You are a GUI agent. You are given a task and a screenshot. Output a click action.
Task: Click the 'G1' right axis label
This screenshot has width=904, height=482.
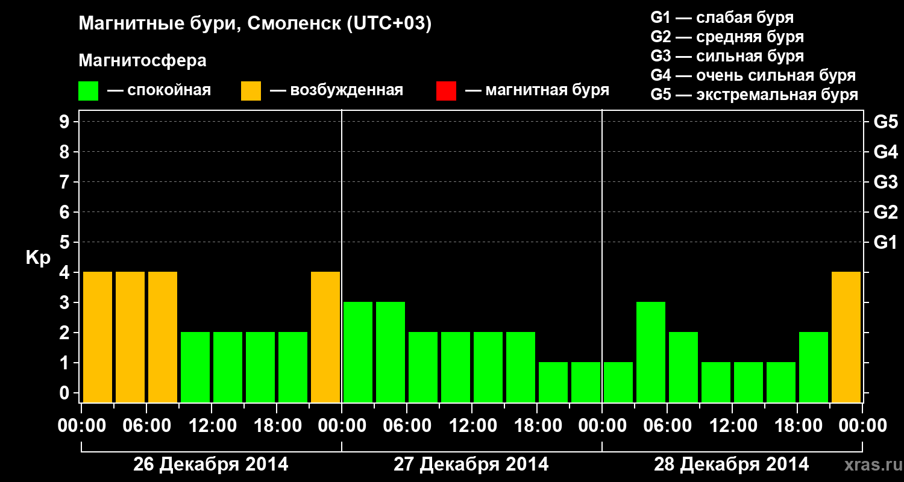pos(885,242)
